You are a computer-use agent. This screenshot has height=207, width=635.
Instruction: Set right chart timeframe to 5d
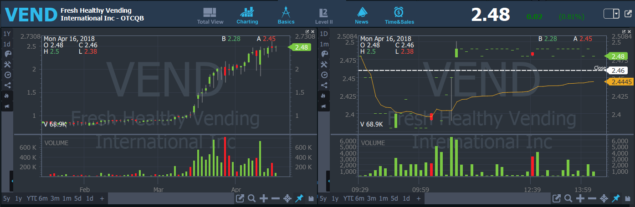395,198
